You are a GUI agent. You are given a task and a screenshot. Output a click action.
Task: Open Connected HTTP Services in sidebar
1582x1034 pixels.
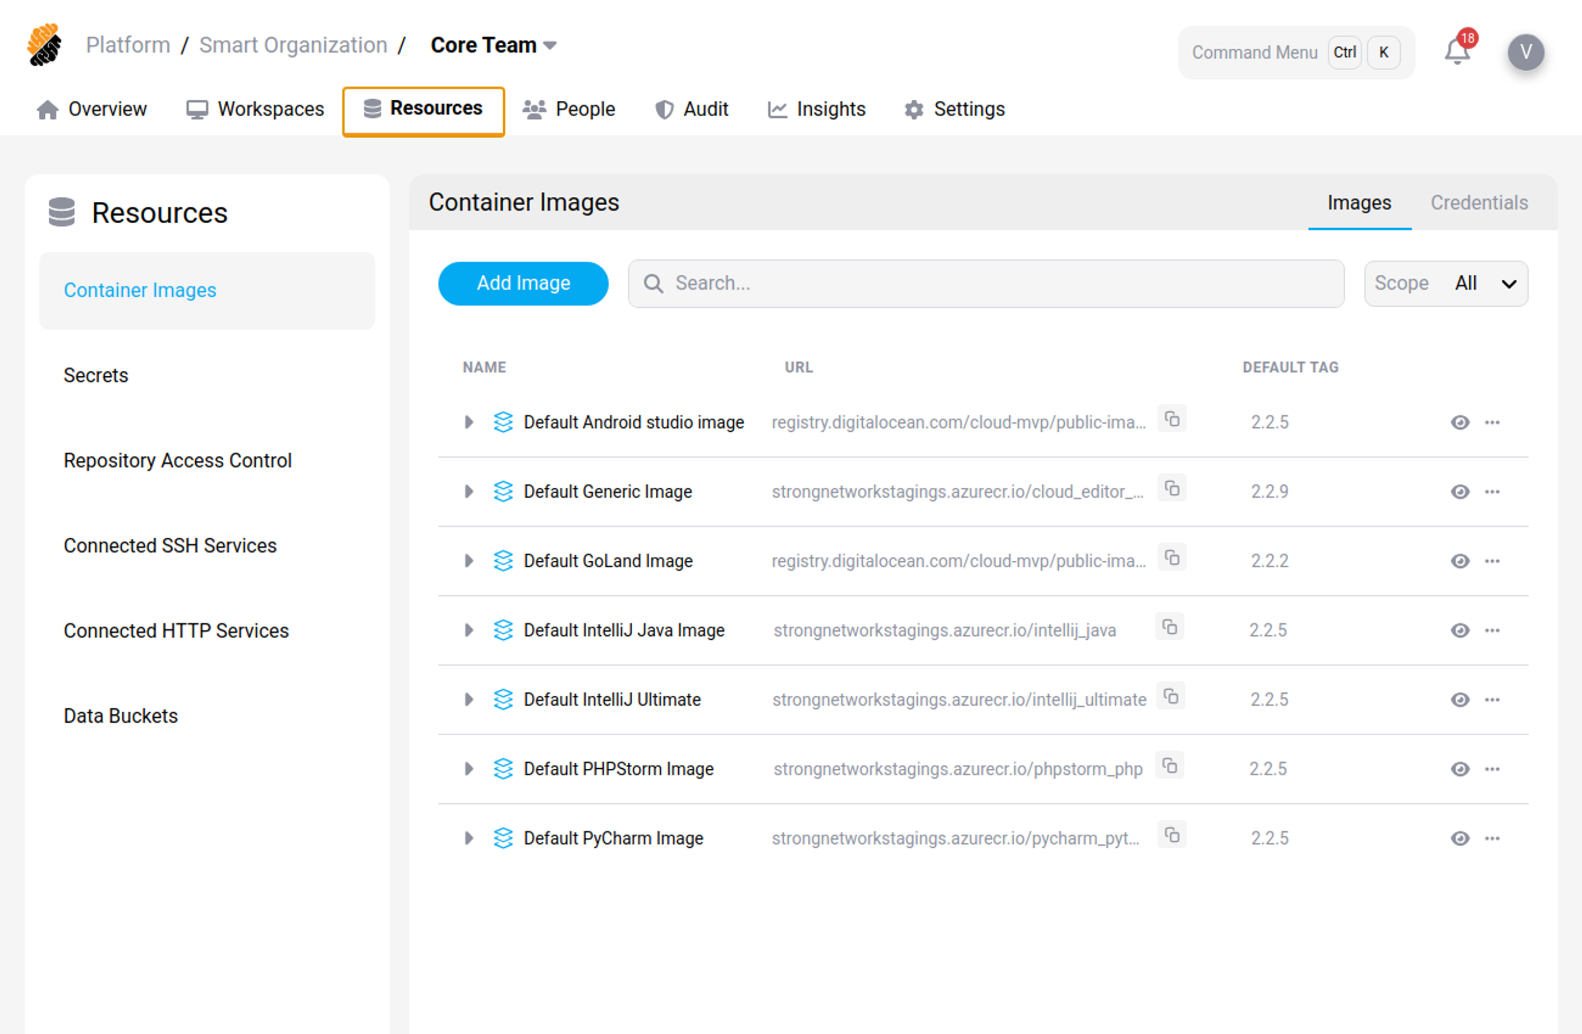tap(176, 631)
